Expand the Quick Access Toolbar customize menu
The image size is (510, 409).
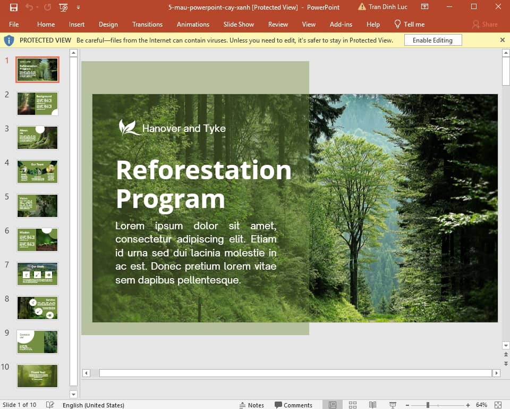pos(78,7)
